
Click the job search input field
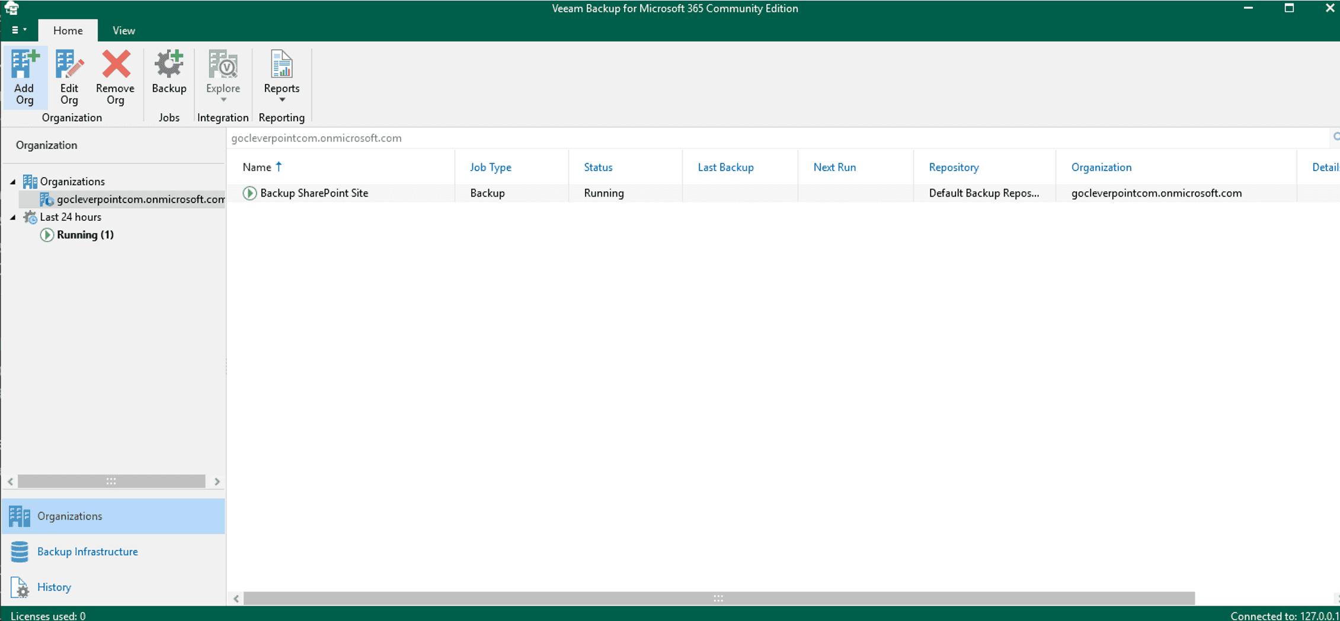(x=778, y=138)
